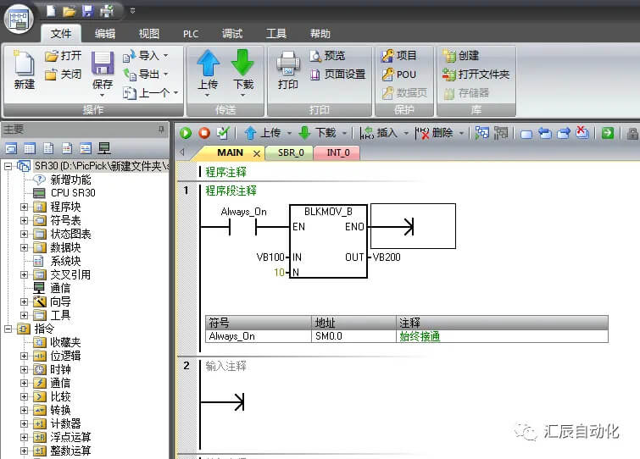Open dropdown arrow beside toolbar 插入
This screenshot has height=459, width=640.
(x=406, y=133)
